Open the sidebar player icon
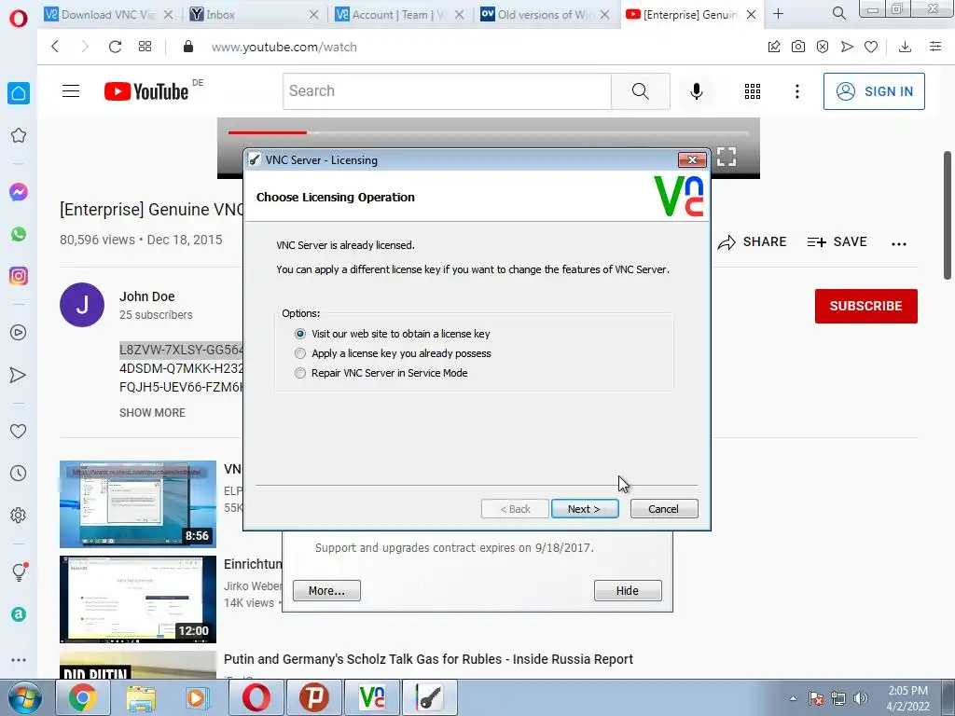 [19, 333]
